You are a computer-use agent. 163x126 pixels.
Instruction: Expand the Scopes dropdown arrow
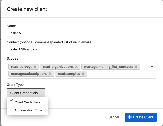pos(152,67)
